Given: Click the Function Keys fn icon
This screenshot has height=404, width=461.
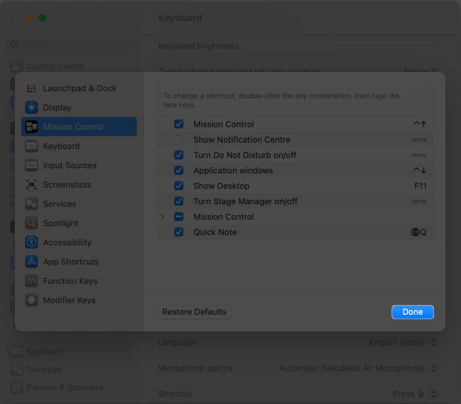Looking at the screenshot, I should (x=32, y=281).
